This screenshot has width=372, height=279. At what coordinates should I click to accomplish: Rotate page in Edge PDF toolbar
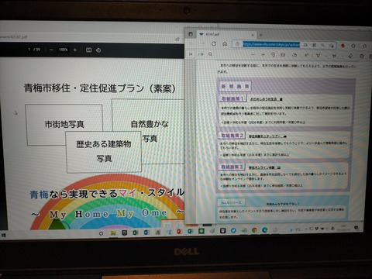click(x=273, y=55)
